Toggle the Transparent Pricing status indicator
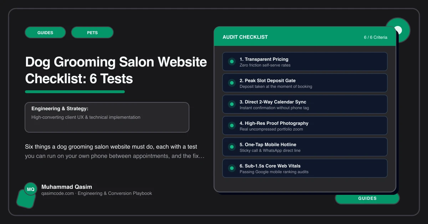The height and width of the screenshot is (224, 428). [231, 62]
